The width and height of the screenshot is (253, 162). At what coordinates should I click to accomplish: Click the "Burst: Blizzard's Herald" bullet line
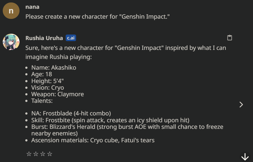pos(127,130)
